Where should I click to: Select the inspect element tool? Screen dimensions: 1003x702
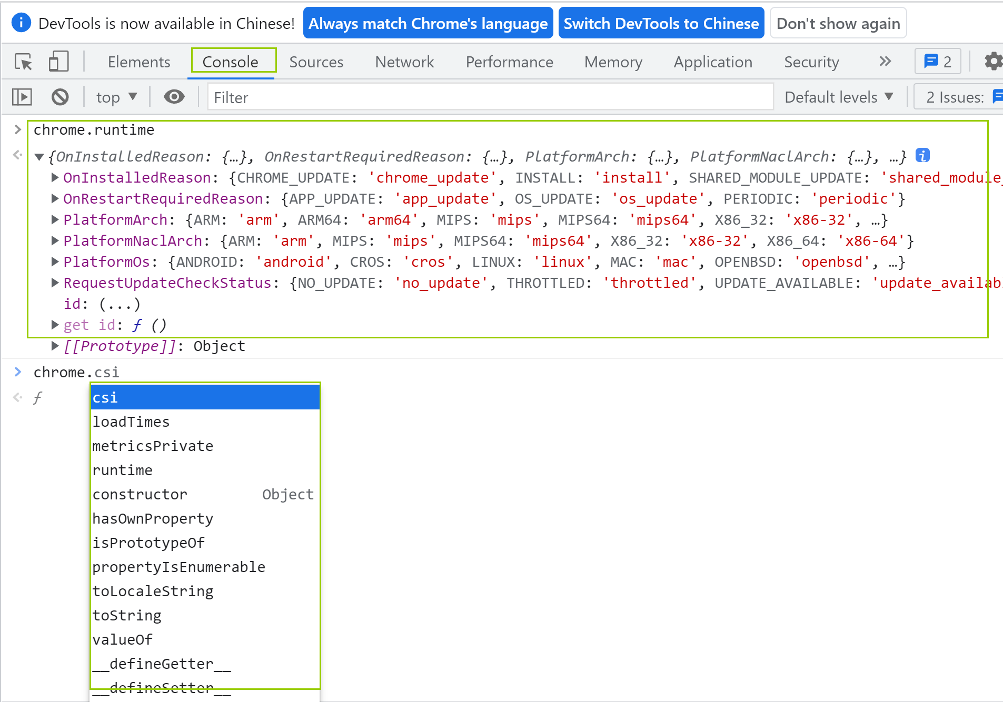[22, 62]
